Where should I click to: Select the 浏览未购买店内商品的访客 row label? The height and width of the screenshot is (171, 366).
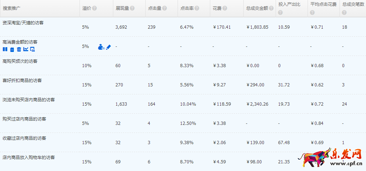click(29, 99)
